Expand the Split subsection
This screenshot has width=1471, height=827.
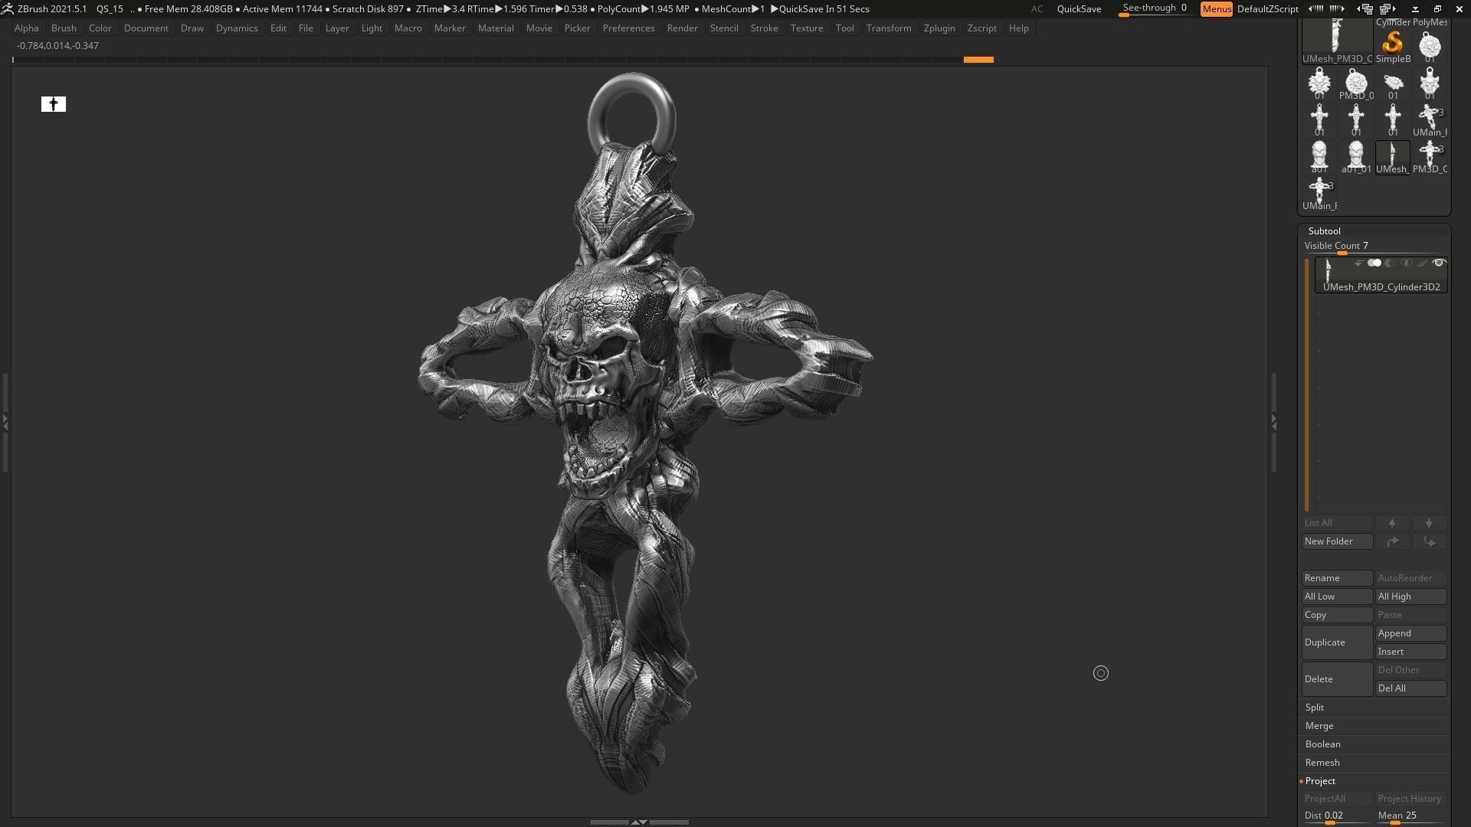(1315, 708)
